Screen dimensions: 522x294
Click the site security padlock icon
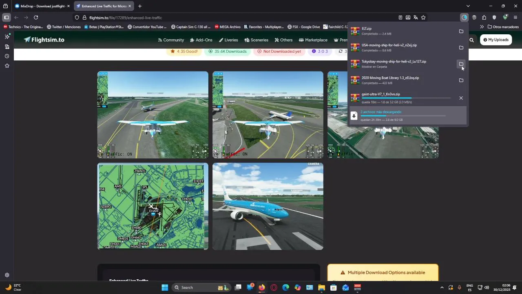(x=84, y=18)
